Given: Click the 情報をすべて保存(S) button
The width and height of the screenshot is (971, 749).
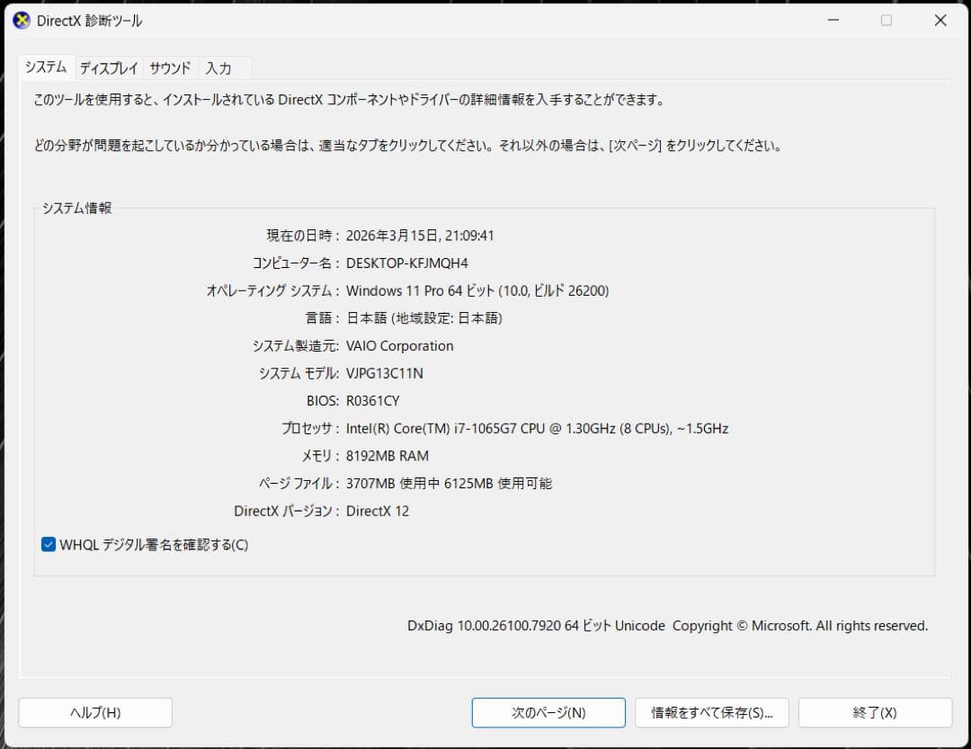Looking at the screenshot, I should (x=712, y=712).
